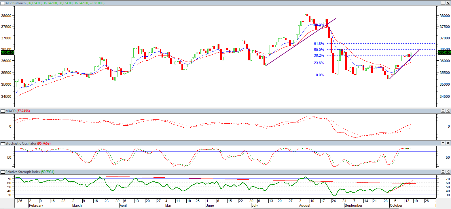
Task: Click the September label on the time axis
Action: point(353,206)
